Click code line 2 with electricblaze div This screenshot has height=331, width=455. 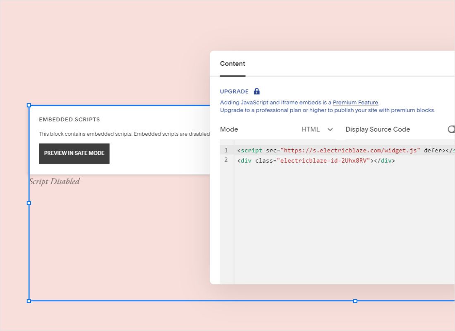pos(316,161)
